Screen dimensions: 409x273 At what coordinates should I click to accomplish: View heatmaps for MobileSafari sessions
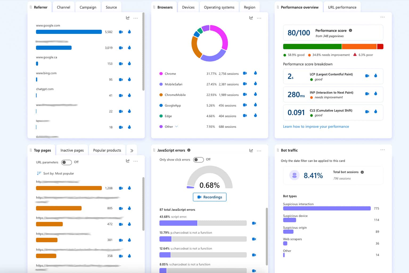(255, 84)
